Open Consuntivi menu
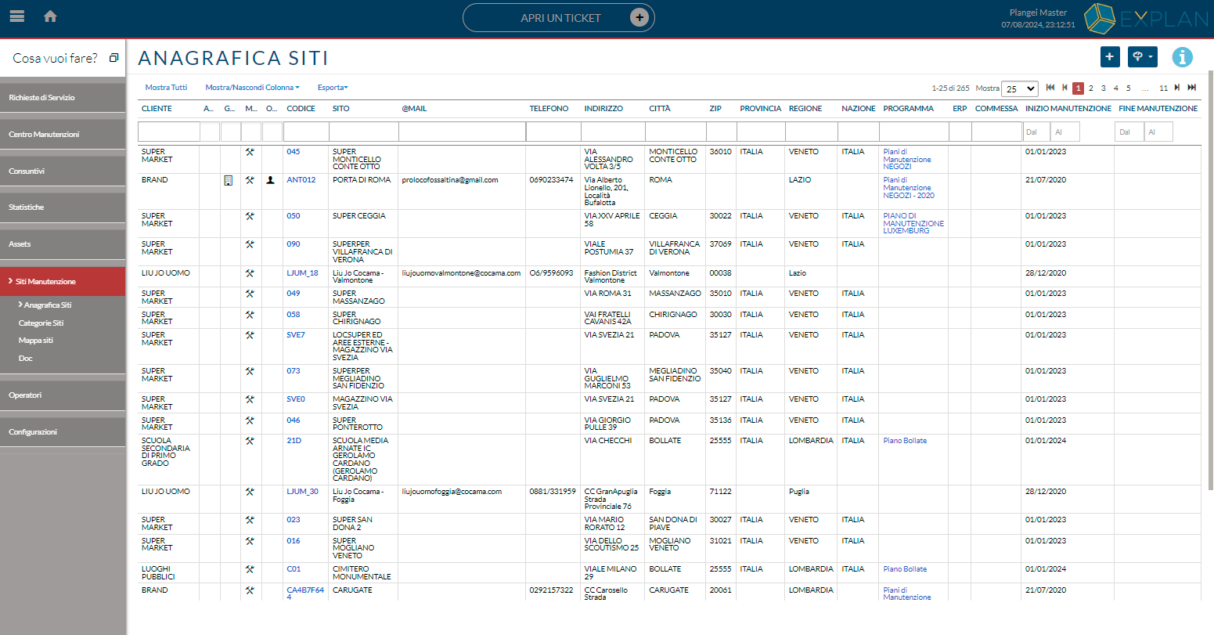1214x635 pixels. point(63,171)
